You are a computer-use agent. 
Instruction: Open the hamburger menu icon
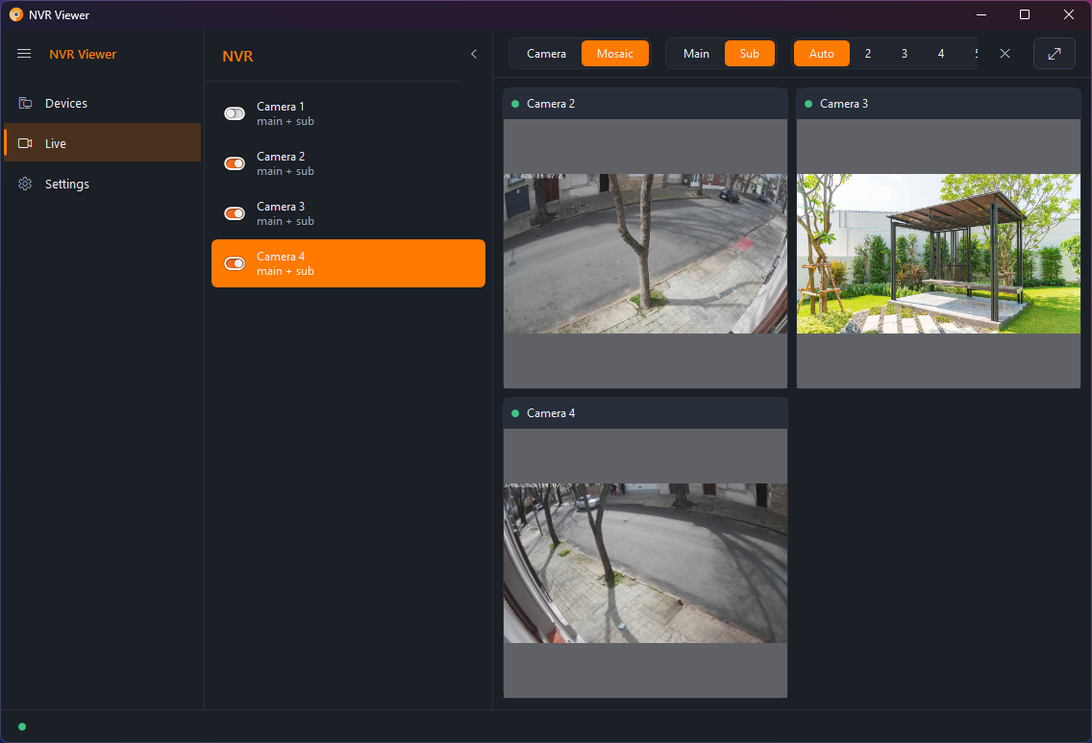click(24, 54)
